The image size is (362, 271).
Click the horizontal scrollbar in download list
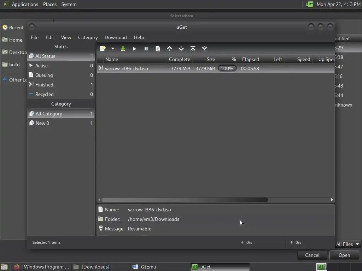[x=185, y=200]
